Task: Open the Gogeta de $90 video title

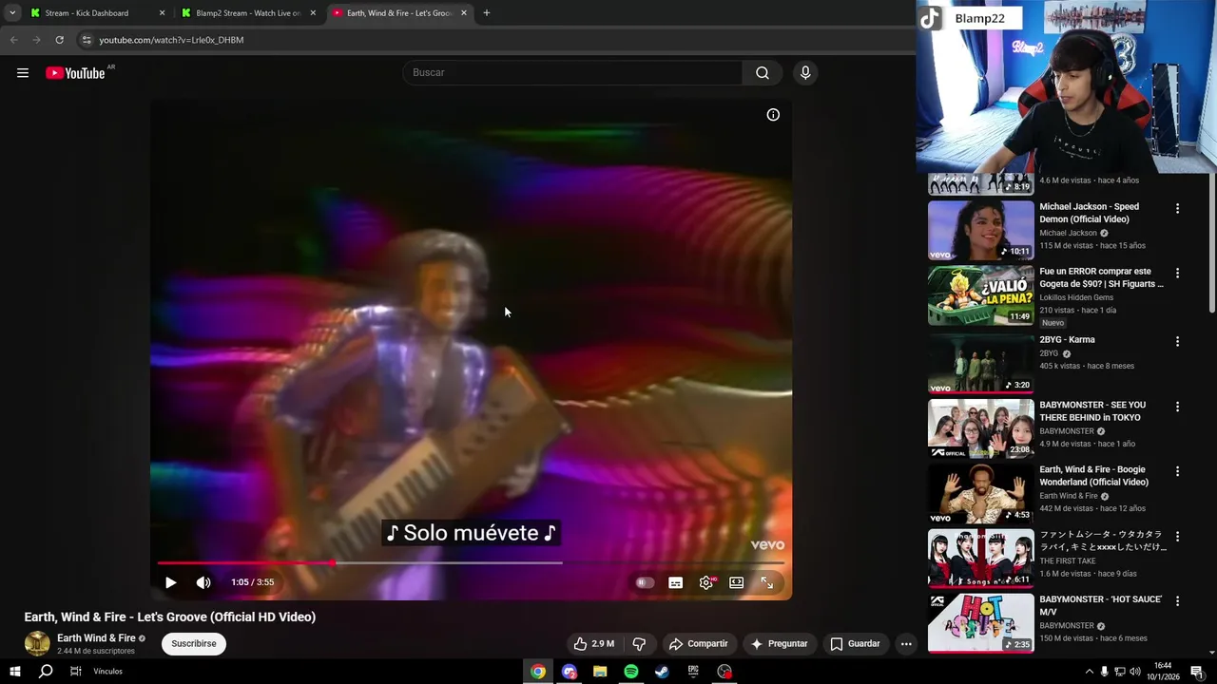Action: coord(1101,277)
